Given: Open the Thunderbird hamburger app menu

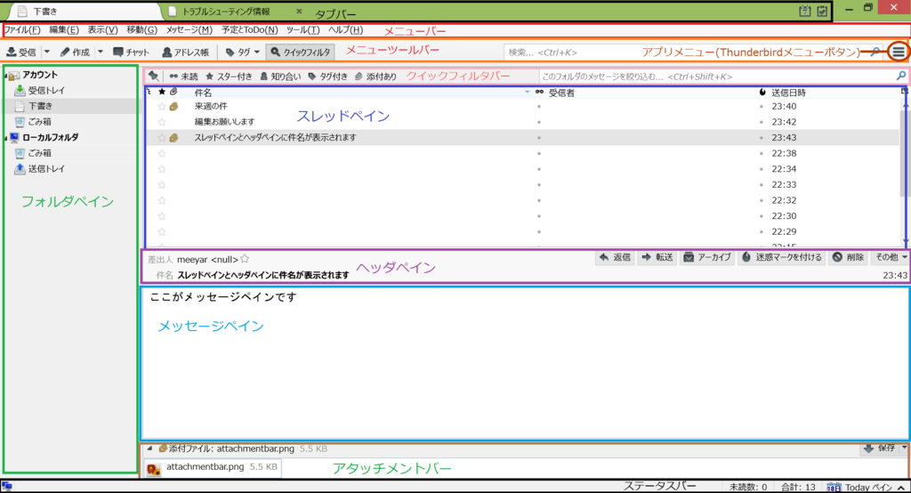Looking at the screenshot, I should pos(899,53).
